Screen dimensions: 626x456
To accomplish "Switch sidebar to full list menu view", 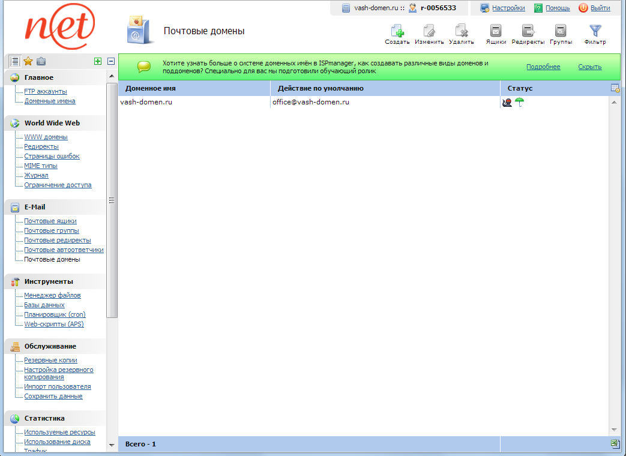I will 14,61.
